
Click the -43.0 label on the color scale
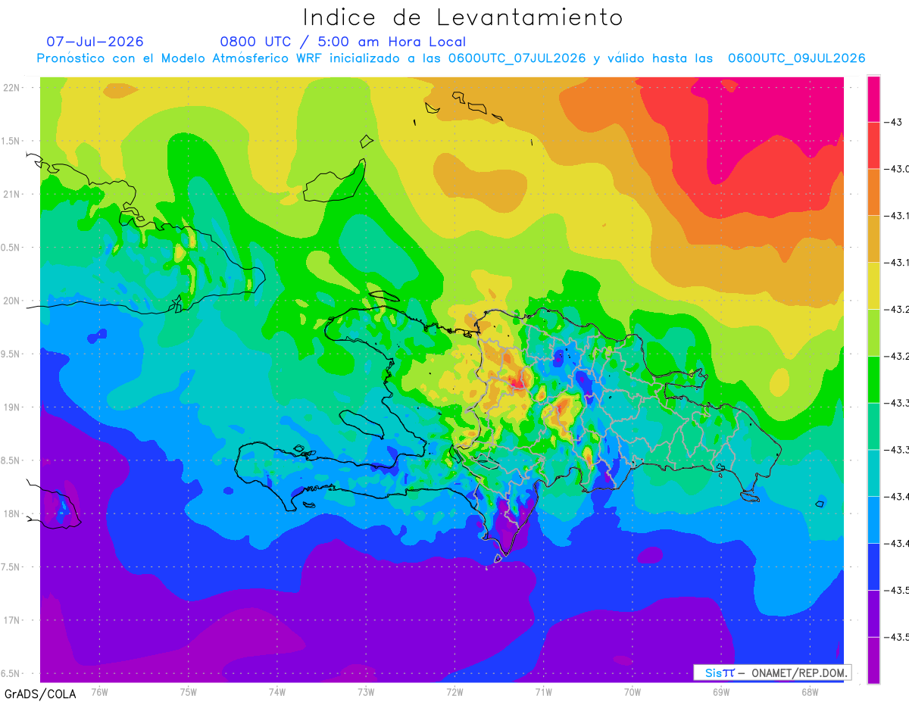[895, 169]
